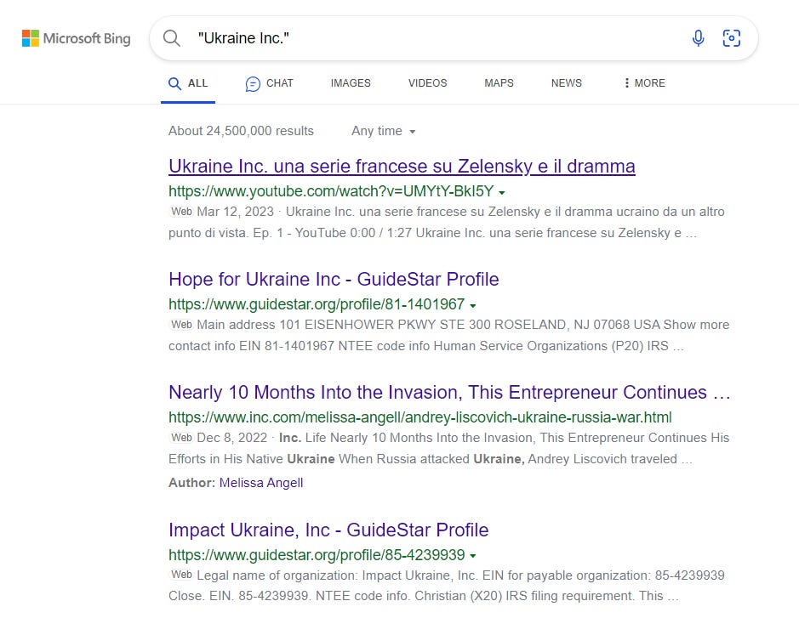Go to the MAPS tab

[x=499, y=83]
